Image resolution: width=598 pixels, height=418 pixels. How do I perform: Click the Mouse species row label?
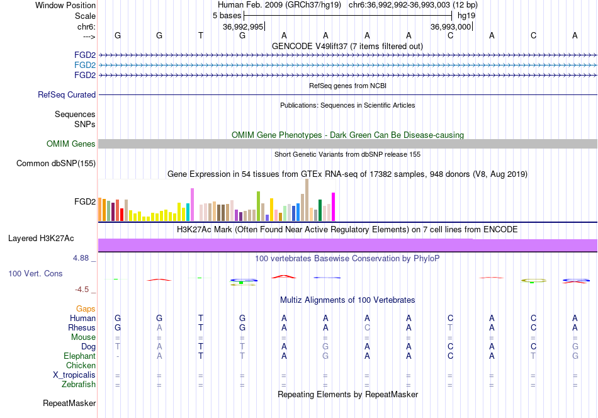(83, 337)
